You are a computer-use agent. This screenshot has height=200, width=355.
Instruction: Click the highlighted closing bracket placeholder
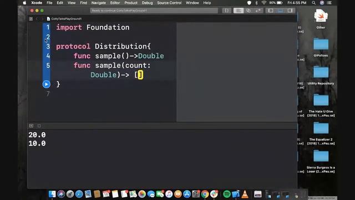click(140, 74)
